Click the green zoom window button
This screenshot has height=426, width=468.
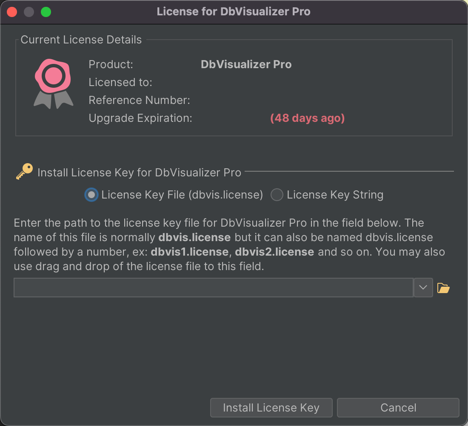(46, 12)
